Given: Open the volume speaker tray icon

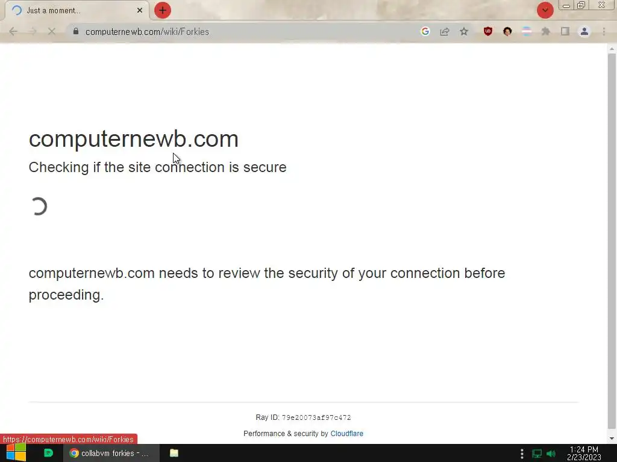Looking at the screenshot, I should point(551,454).
